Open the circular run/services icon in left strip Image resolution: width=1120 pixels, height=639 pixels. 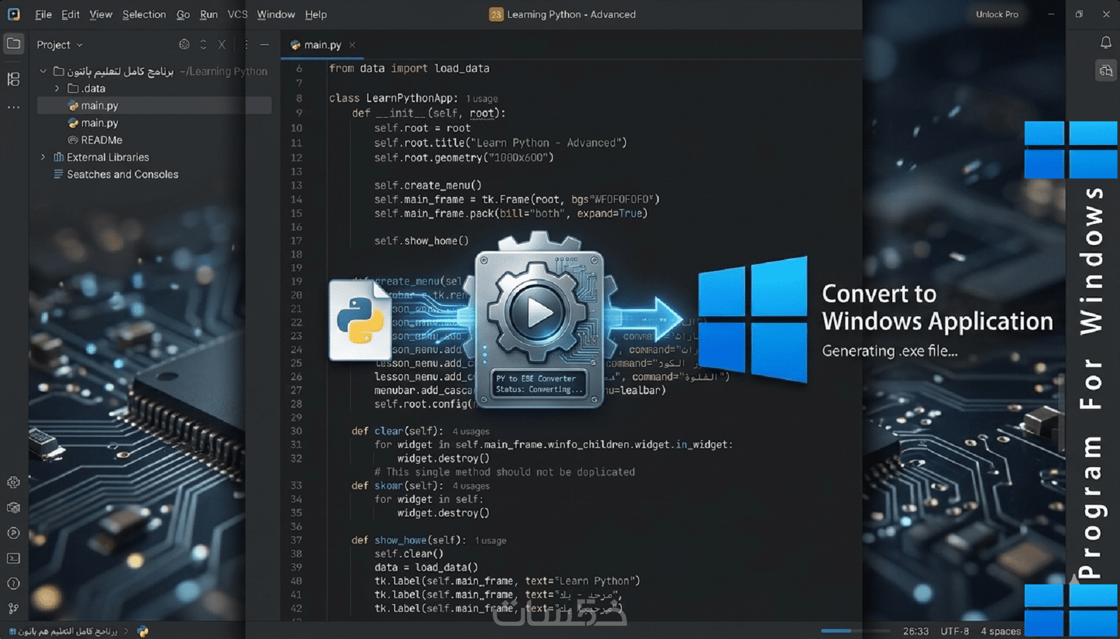(14, 533)
